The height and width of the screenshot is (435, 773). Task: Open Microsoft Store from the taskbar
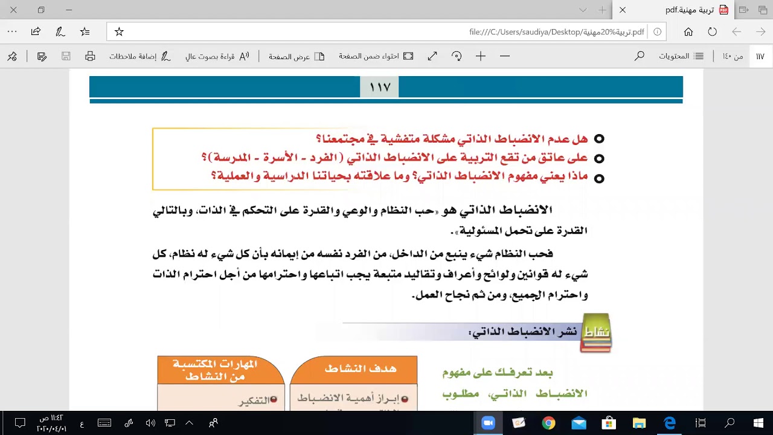point(609,423)
